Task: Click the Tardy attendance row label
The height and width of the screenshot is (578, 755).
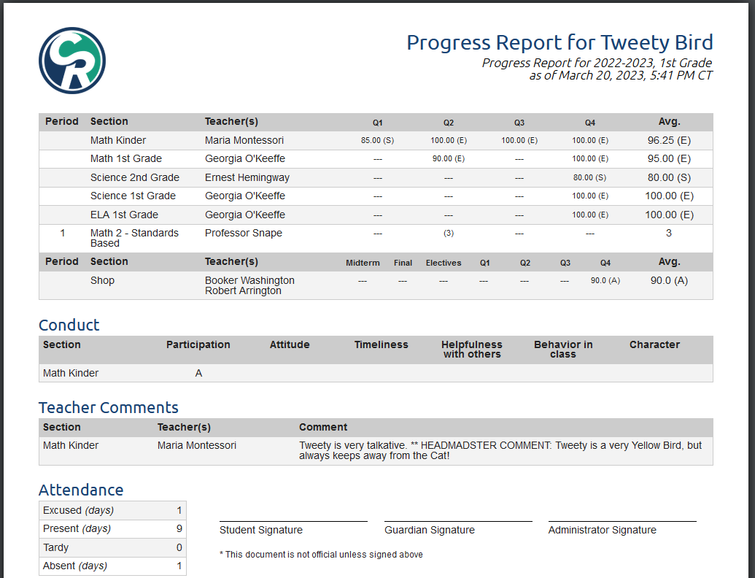Action: 56,547
